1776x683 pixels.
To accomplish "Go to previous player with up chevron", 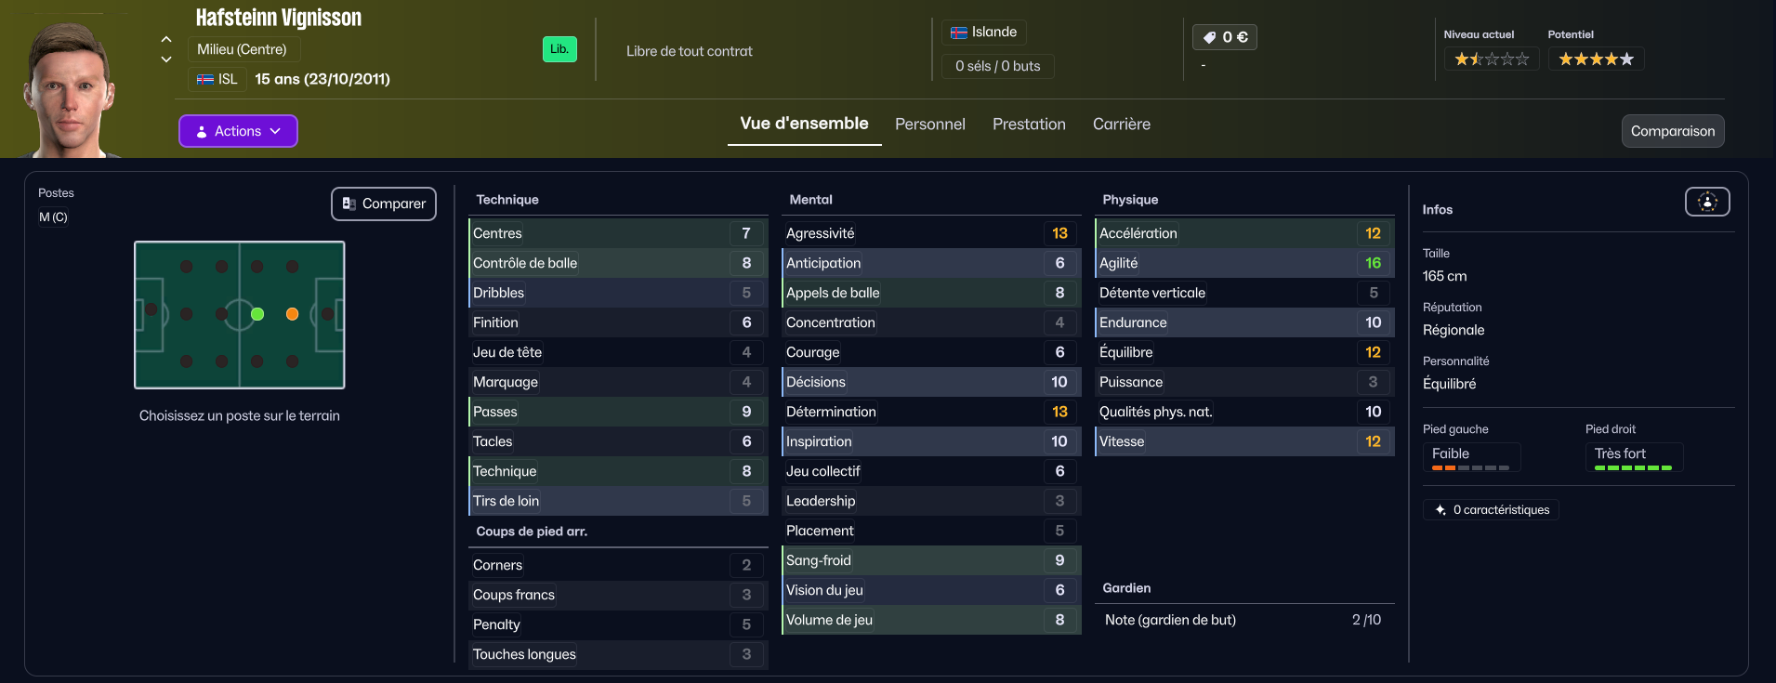I will [166, 39].
